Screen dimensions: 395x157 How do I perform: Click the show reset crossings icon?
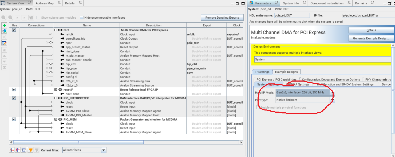[x=17, y=150]
